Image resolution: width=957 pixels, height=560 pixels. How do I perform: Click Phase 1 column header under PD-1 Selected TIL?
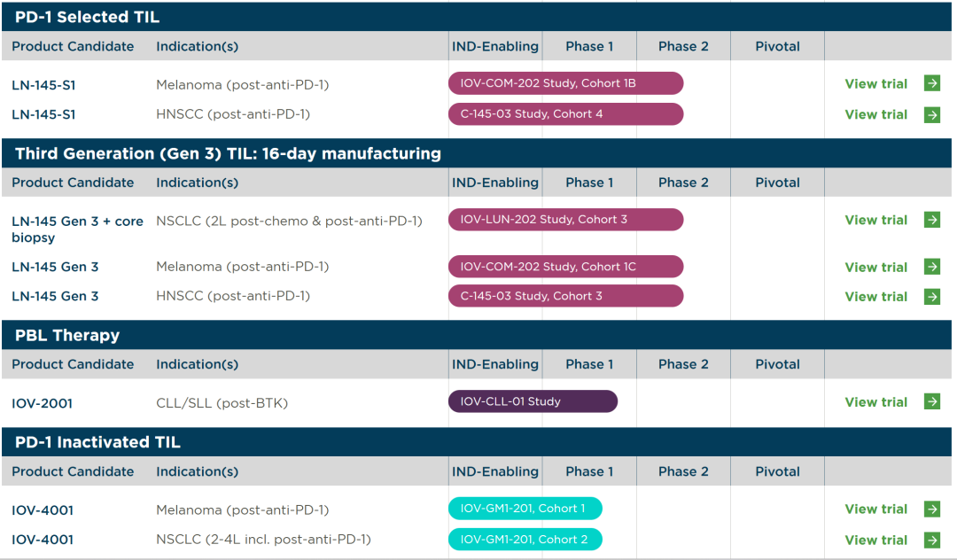tap(589, 46)
